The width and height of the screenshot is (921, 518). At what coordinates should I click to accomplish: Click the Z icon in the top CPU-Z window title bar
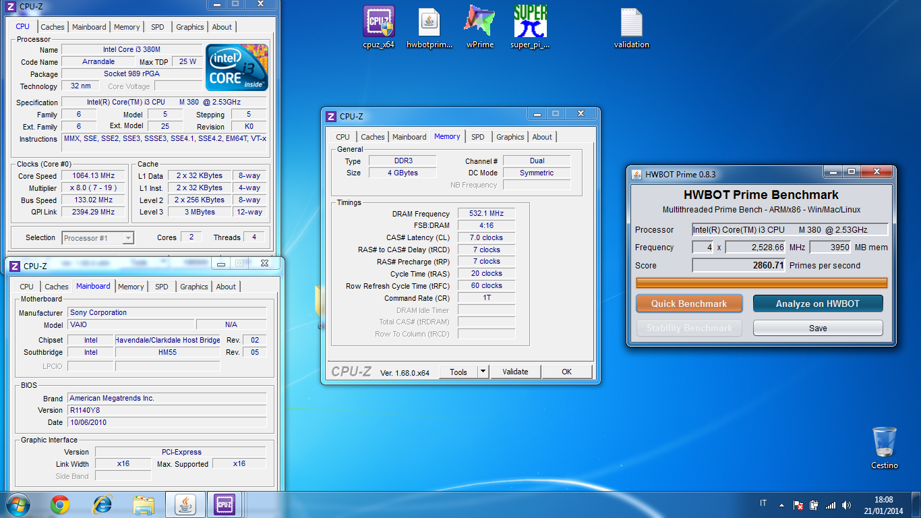(x=11, y=7)
